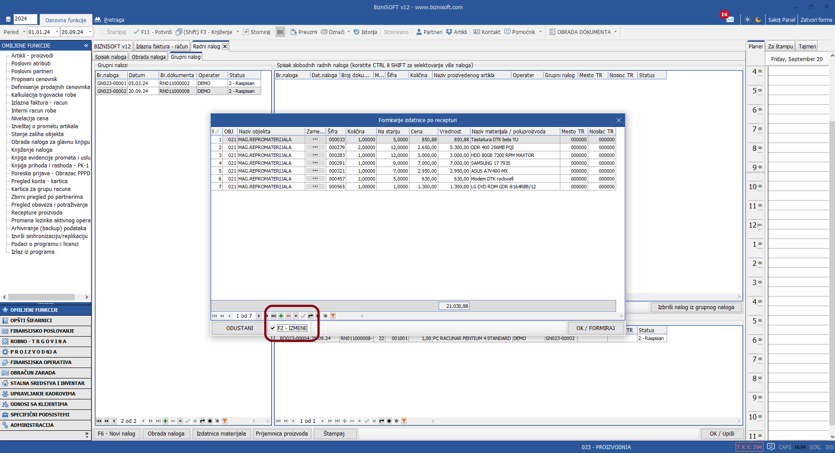Collapse the OMILJENE FUNKCIJE panel

coord(86,46)
